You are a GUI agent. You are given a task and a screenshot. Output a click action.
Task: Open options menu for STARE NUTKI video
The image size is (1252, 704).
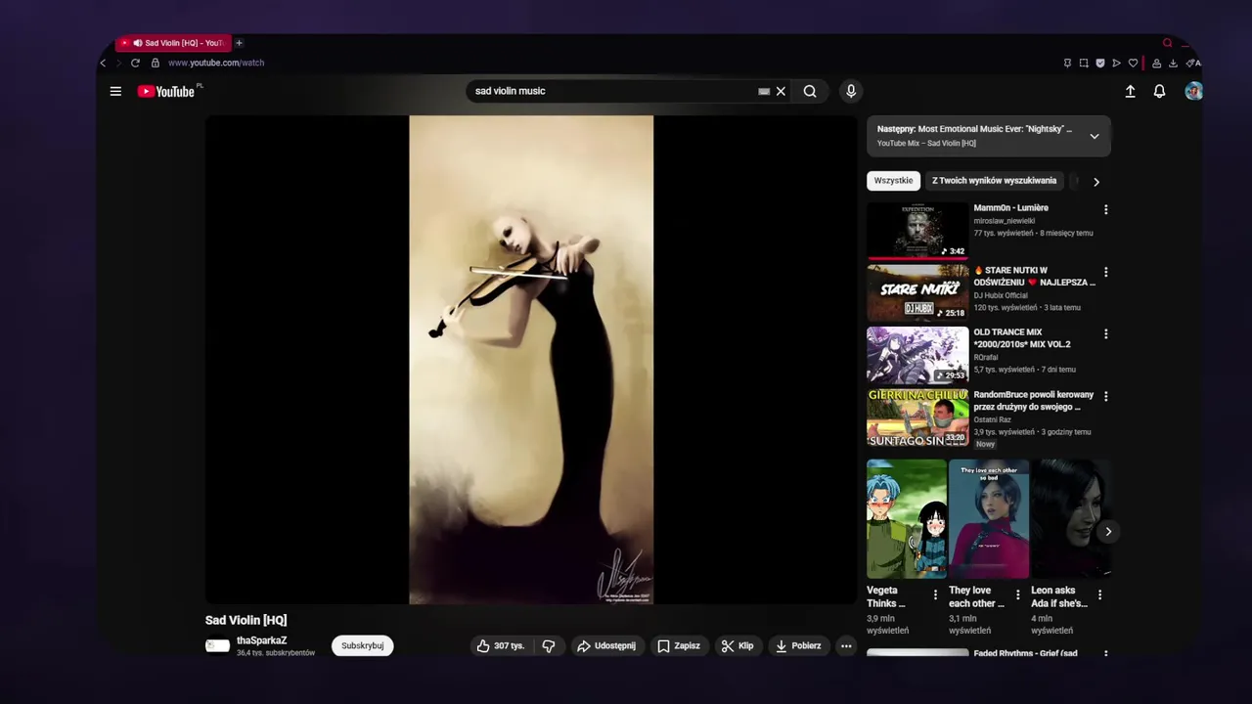1106,272
